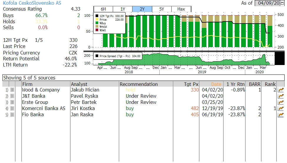Click analyst Petr Bartek
Image resolution: width=287 pixels, height=163 pixels.
pos(84,102)
